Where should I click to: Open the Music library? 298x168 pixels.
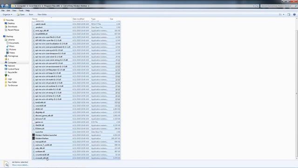click(x=12, y=46)
